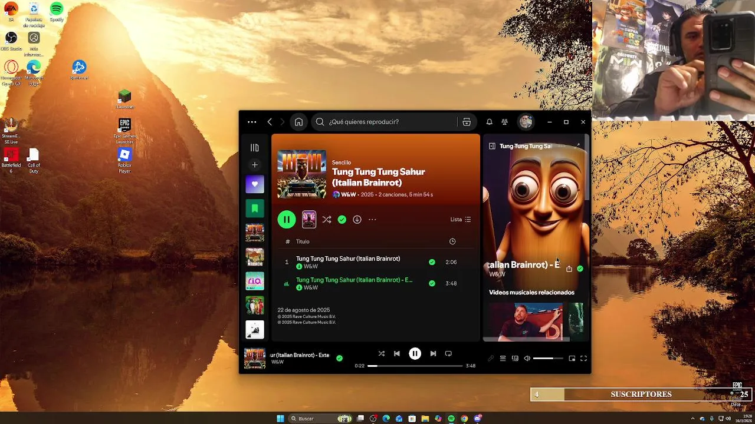The width and height of the screenshot is (755, 424).
Task: Enter Spotify full screen mode
Action: (583, 359)
